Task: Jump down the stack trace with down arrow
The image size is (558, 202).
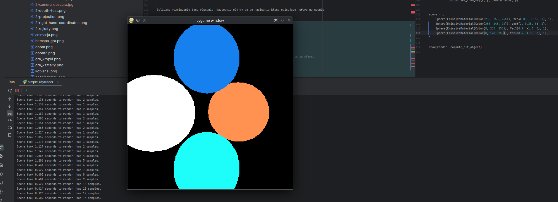Action: pyautogui.click(x=10, y=106)
